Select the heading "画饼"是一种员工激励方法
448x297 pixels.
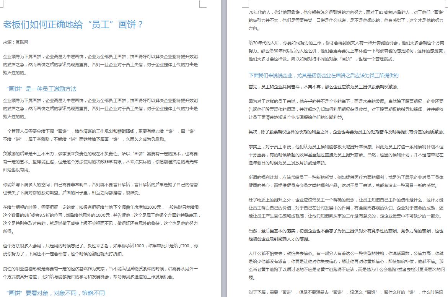click(41, 89)
